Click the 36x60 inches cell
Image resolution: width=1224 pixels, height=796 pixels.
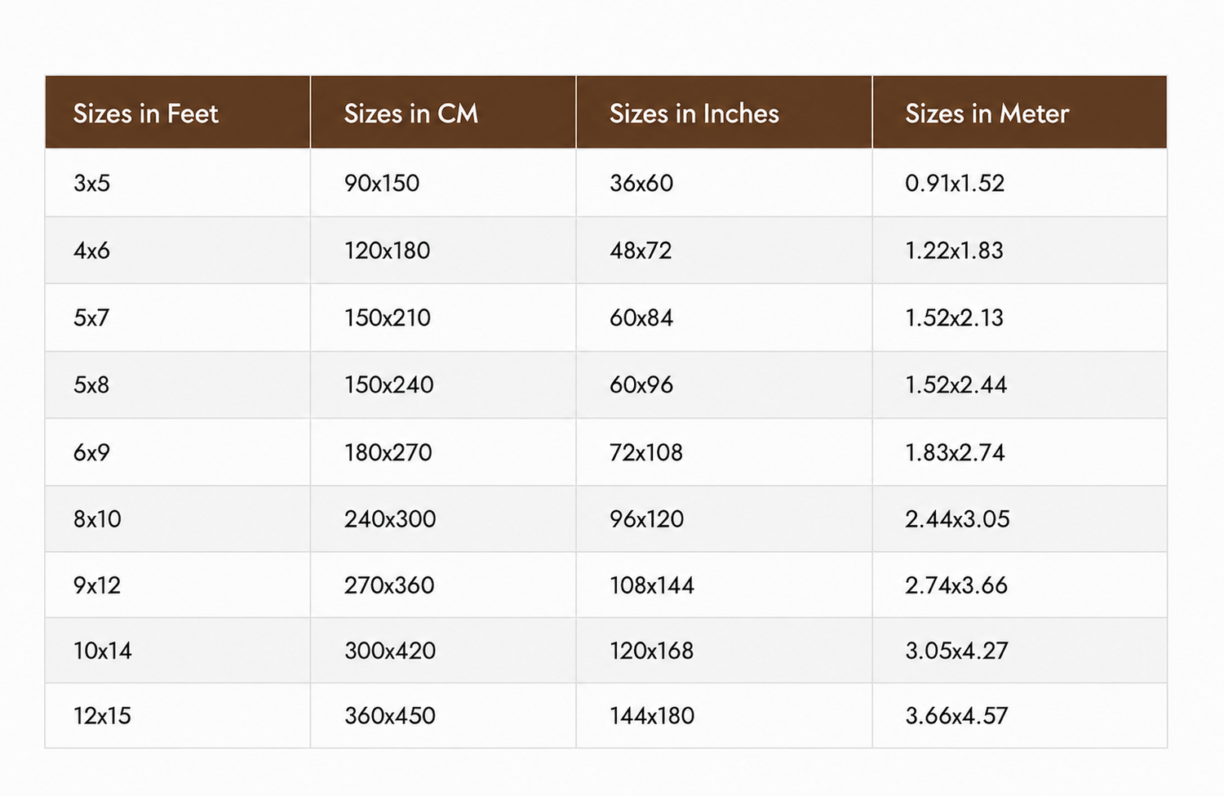tap(724, 183)
